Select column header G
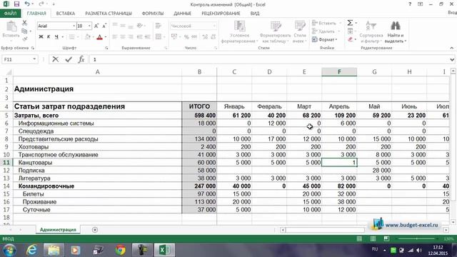 [x=374, y=72]
